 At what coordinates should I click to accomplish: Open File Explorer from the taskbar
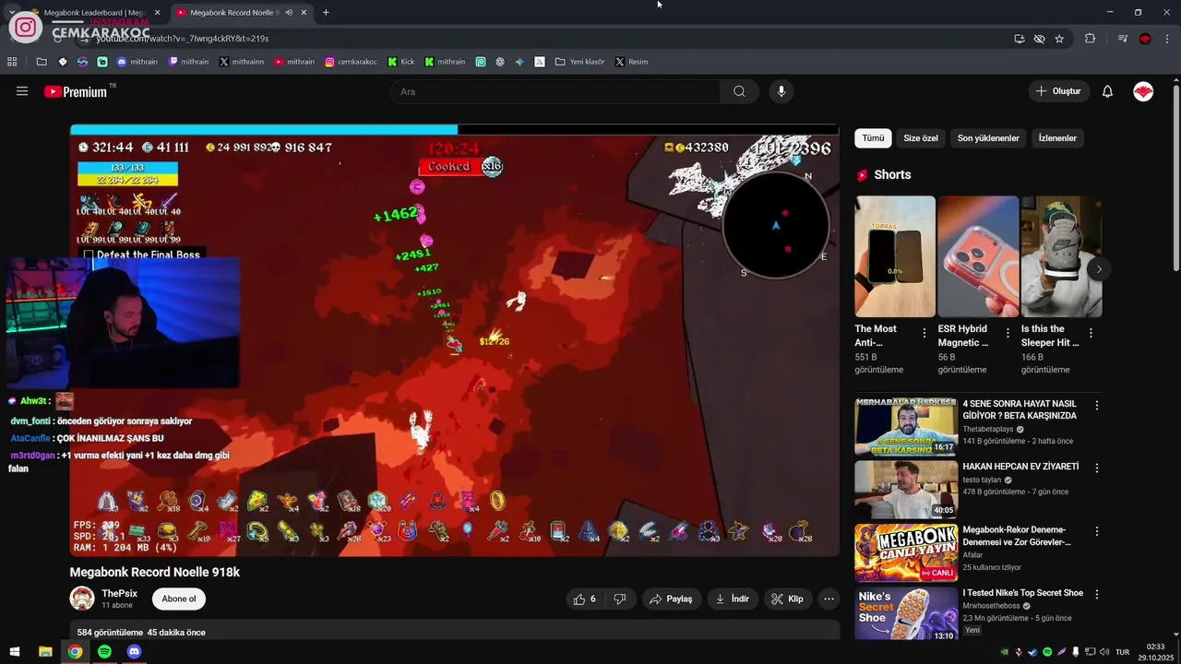click(x=45, y=652)
